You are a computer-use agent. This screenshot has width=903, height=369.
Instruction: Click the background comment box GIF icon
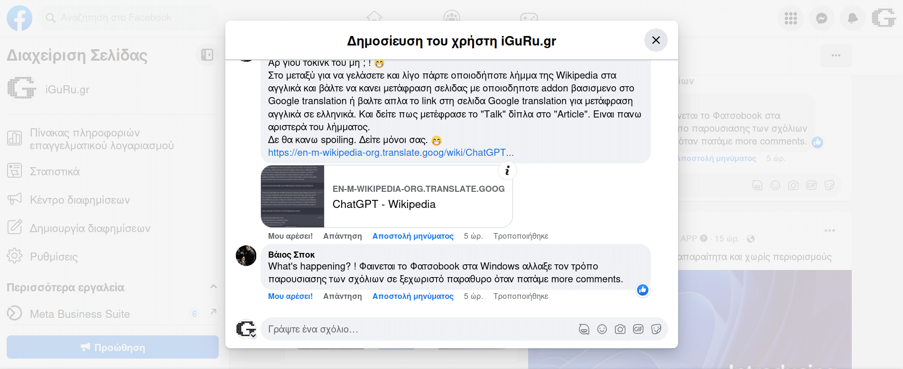pos(811,185)
